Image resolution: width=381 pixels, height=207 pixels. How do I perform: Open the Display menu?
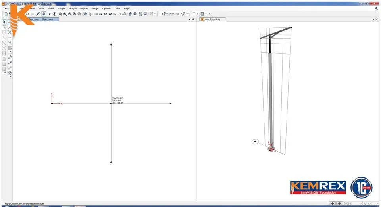coord(84,8)
